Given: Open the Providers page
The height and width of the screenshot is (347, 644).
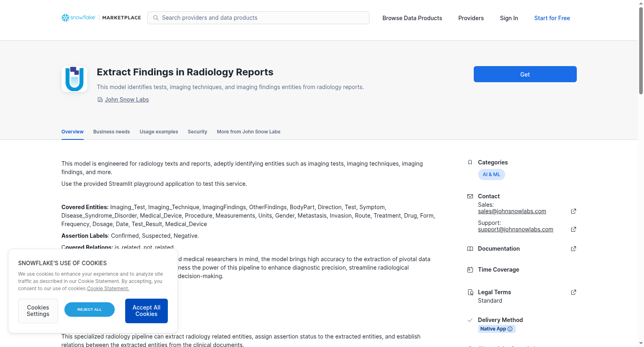Looking at the screenshot, I should (471, 18).
